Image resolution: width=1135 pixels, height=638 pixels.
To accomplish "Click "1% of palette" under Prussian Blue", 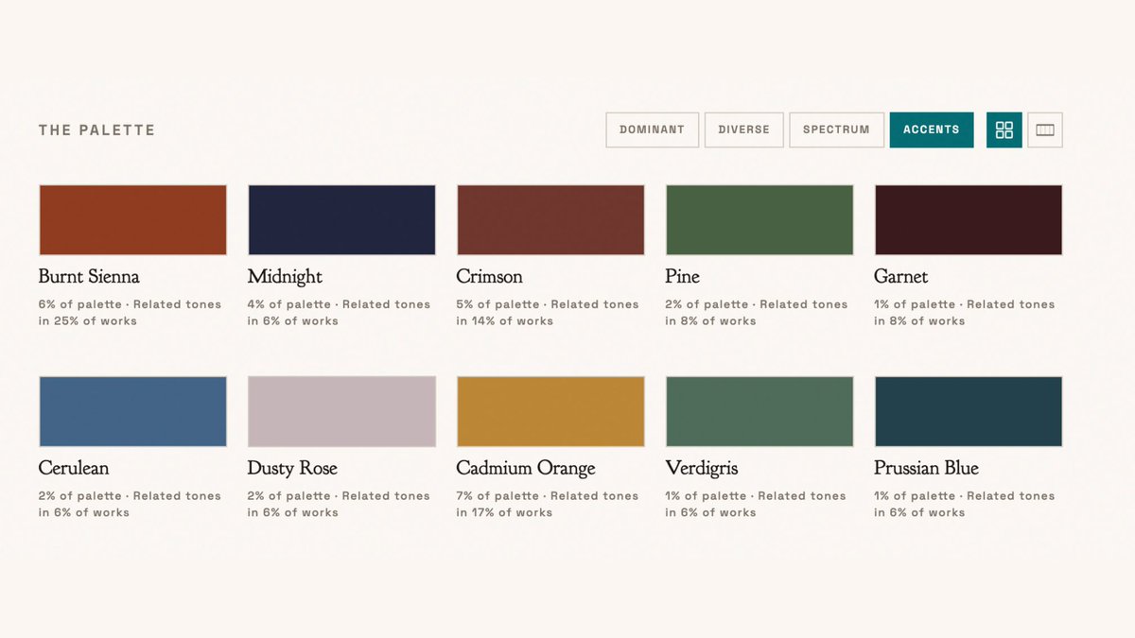I will pyautogui.click(x=915, y=496).
